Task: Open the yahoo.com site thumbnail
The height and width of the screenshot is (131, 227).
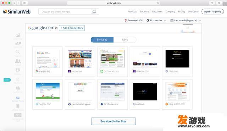Action: tap(80, 59)
